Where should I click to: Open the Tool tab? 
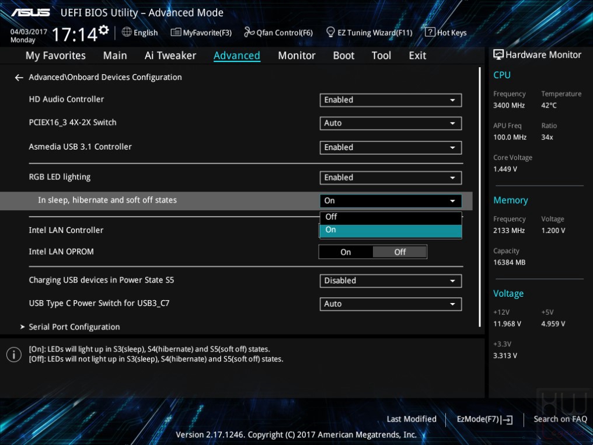(381, 55)
